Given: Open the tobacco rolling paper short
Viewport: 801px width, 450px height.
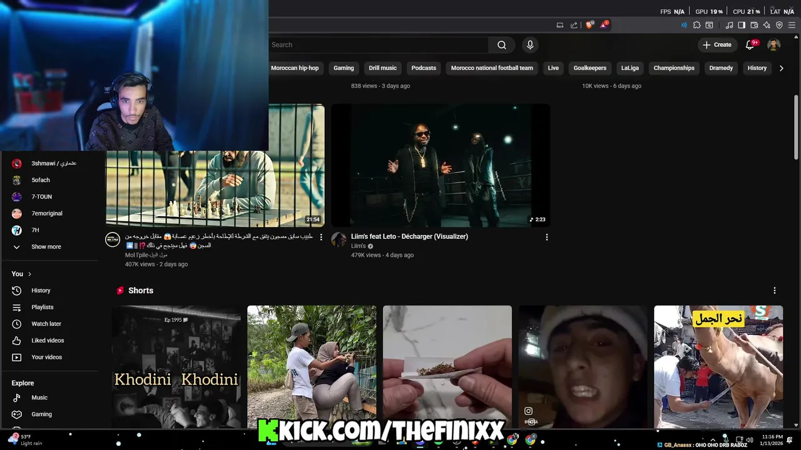Looking at the screenshot, I should pos(447,367).
